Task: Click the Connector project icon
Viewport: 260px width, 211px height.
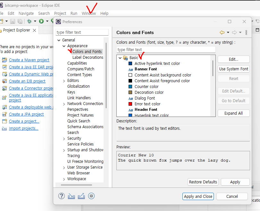Action: (x=4, y=88)
